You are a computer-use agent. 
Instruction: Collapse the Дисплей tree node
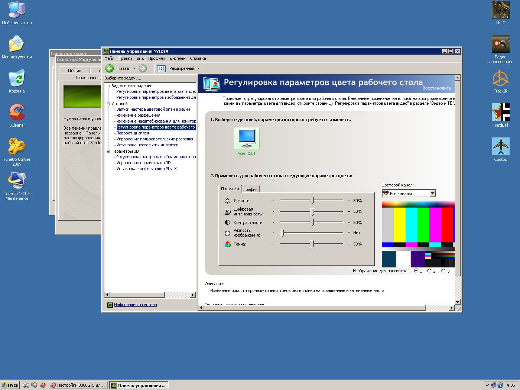click(108, 104)
